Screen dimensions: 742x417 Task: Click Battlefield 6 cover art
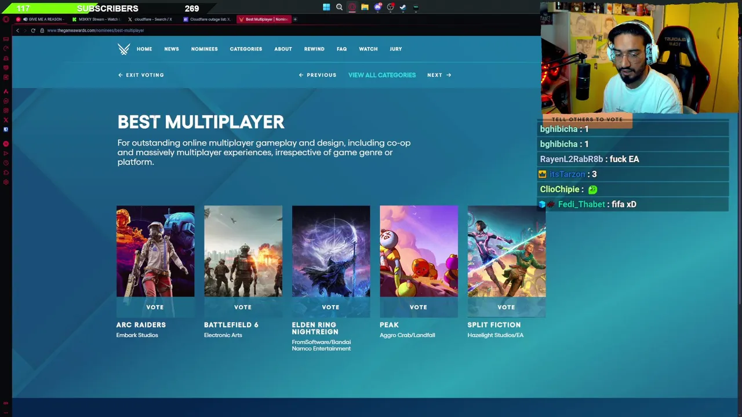(243, 251)
